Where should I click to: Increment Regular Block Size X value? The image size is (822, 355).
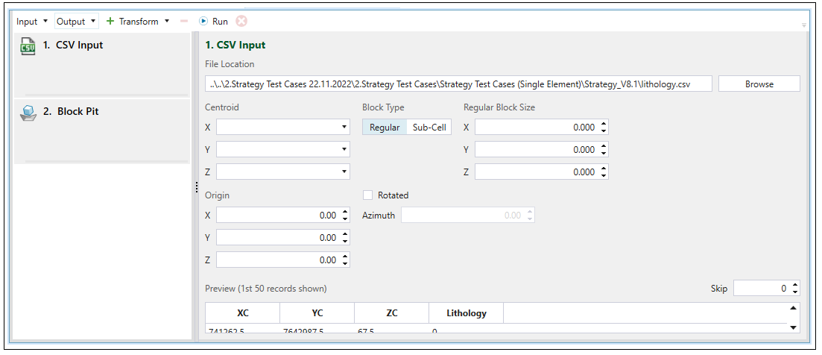603,124
